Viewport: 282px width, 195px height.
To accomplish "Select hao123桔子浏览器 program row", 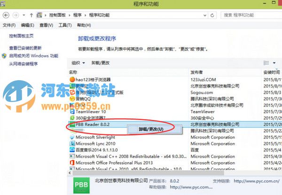I will click(x=93, y=80).
